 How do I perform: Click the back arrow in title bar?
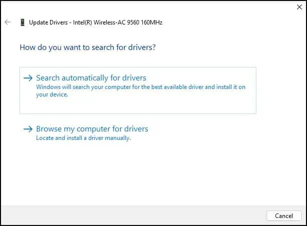(x=8, y=22)
